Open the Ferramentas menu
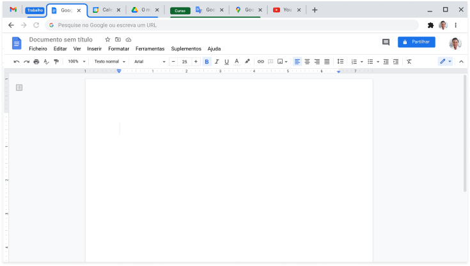This screenshot has width=470, height=266. tap(150, 48)
